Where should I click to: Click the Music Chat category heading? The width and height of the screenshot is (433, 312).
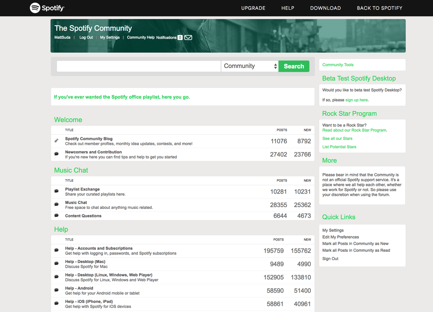71,170
